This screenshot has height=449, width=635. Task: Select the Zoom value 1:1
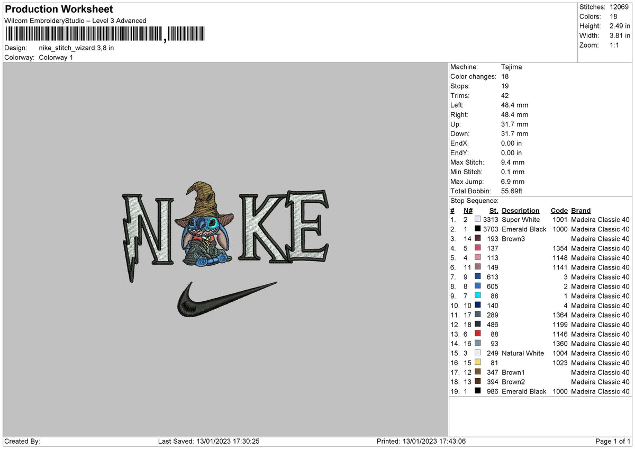click(x=615, y=45)
